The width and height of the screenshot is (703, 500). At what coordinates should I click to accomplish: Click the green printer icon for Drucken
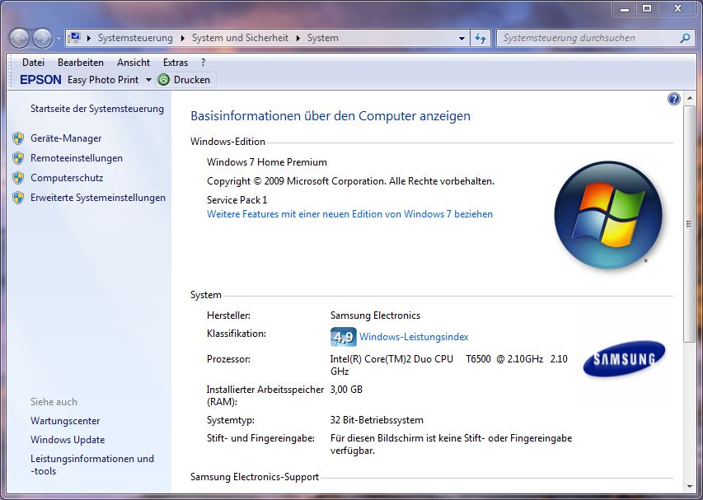pos(164,80)
